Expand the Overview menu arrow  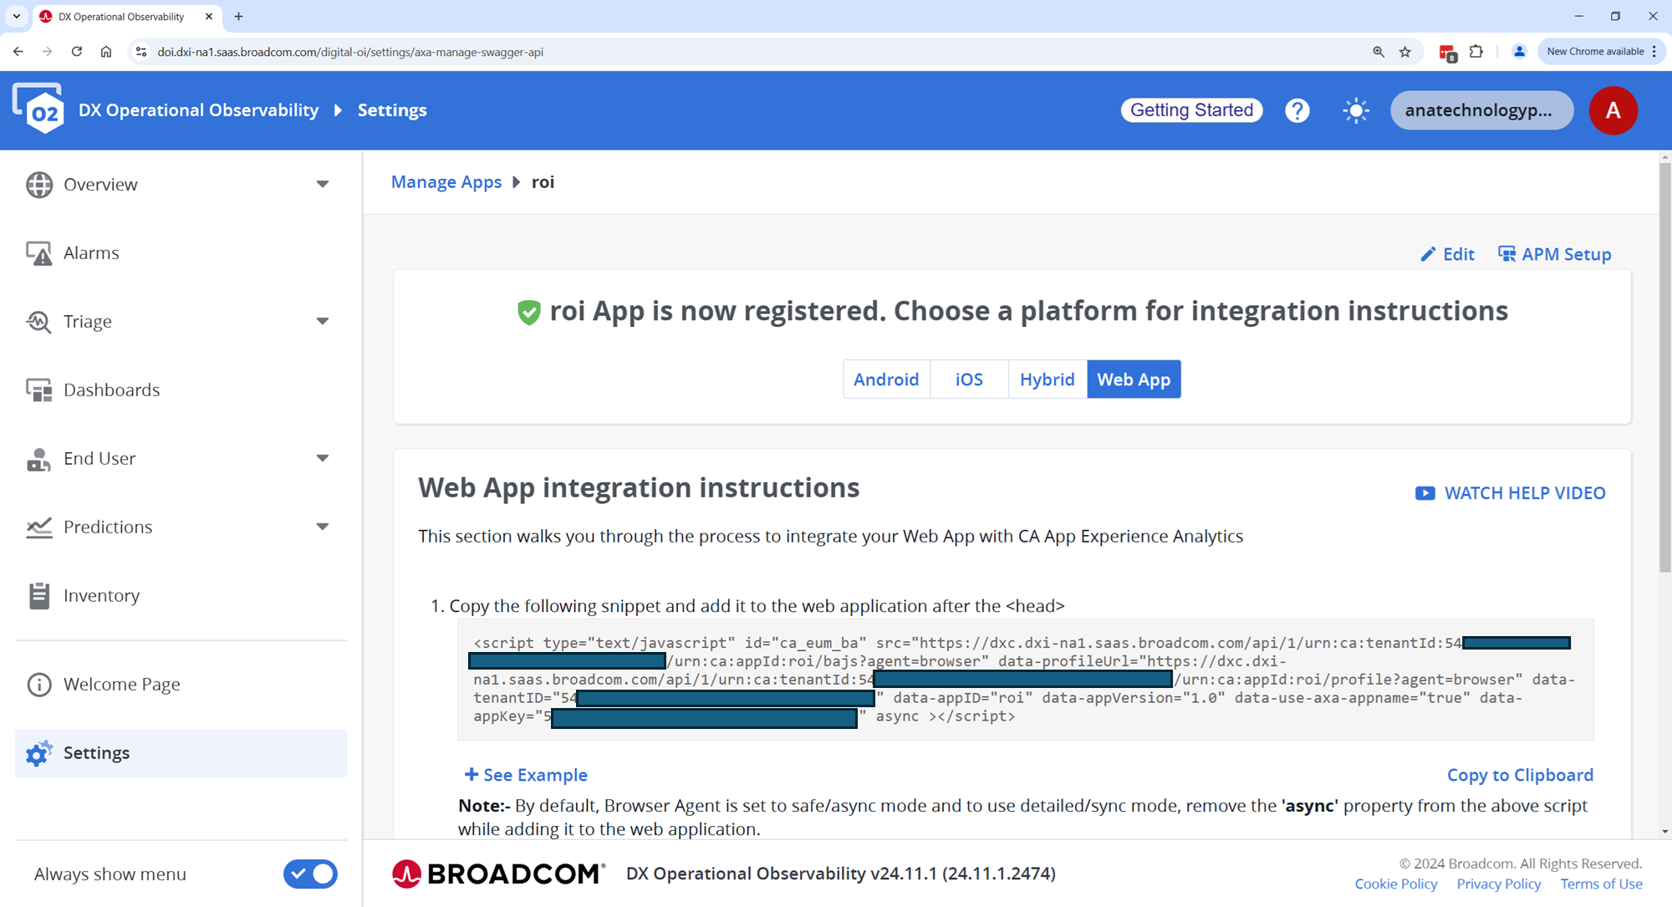(x=323, y=184)
